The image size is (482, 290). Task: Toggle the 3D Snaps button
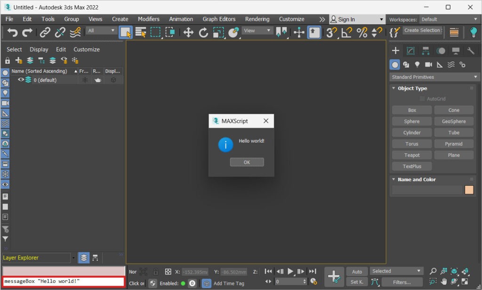click(331, 32)
